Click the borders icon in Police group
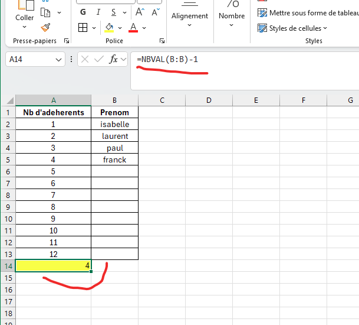Viewport: 359px width, 325px height. tap(83, 27)
